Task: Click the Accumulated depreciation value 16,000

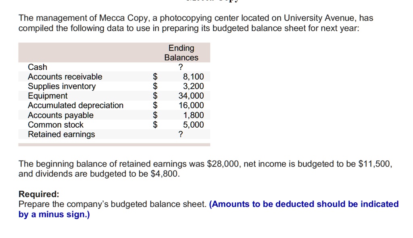Action: click(x=191, y=105)
